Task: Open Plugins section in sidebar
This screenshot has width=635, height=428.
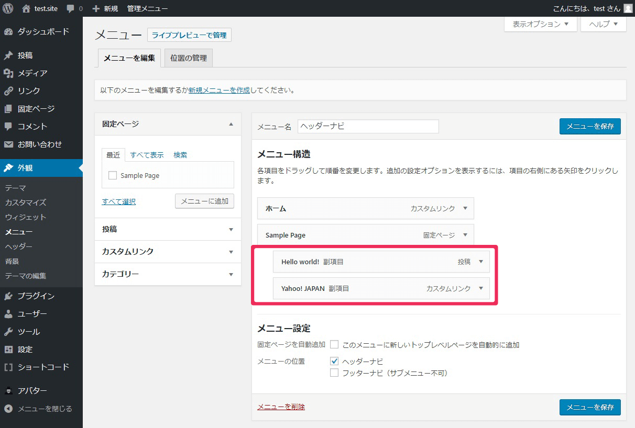Action: (36, 296)
